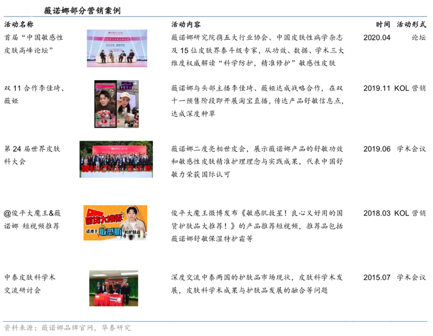Click activity name 第 24 届世界皮肤科大会

32,155
